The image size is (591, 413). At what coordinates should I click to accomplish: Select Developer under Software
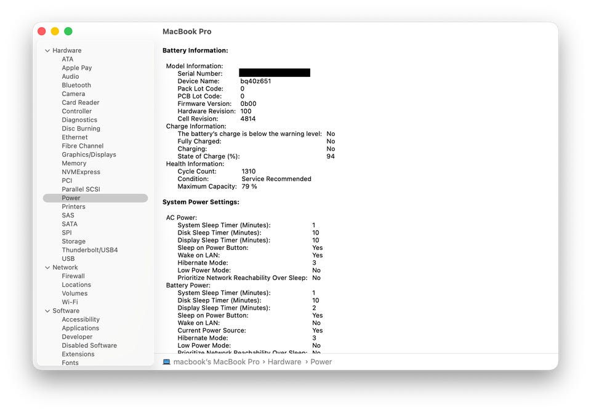pyautogui.click(x=78, y=337)
